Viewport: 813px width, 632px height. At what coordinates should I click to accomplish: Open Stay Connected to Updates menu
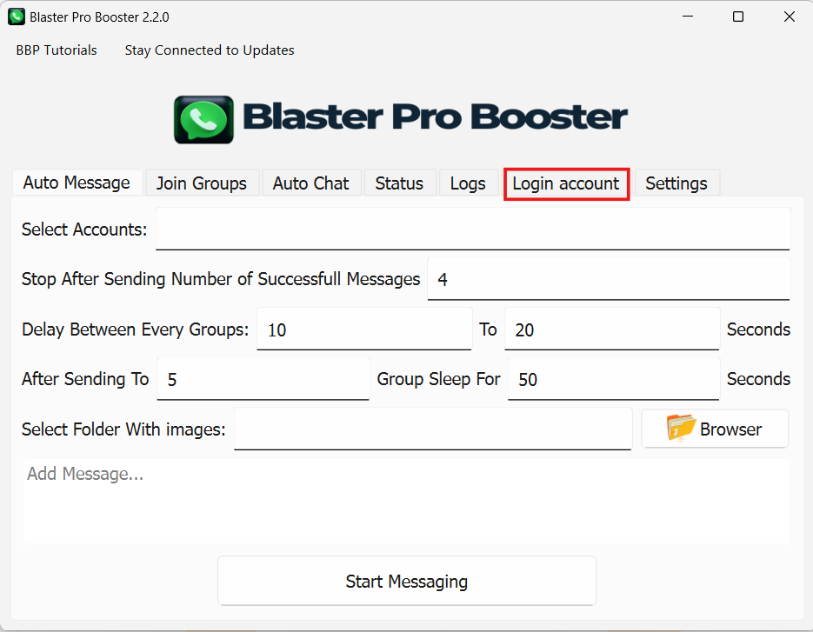click(209, 50)
